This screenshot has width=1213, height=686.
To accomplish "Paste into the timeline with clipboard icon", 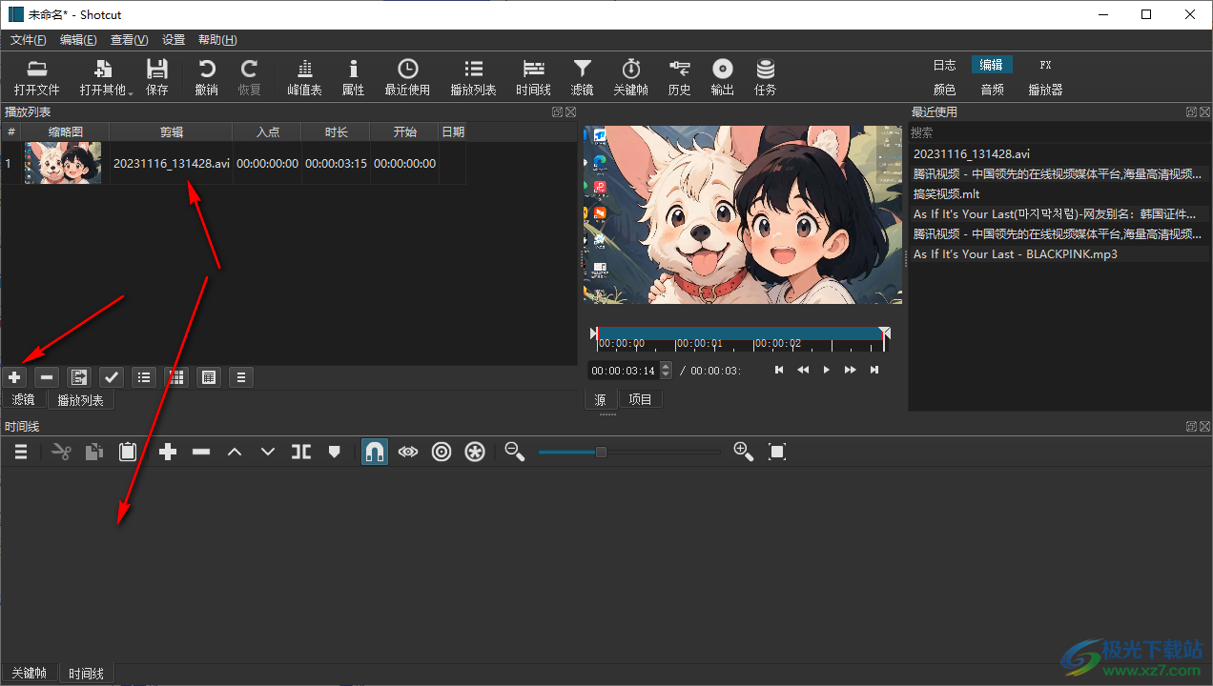I will coord(128,452).
